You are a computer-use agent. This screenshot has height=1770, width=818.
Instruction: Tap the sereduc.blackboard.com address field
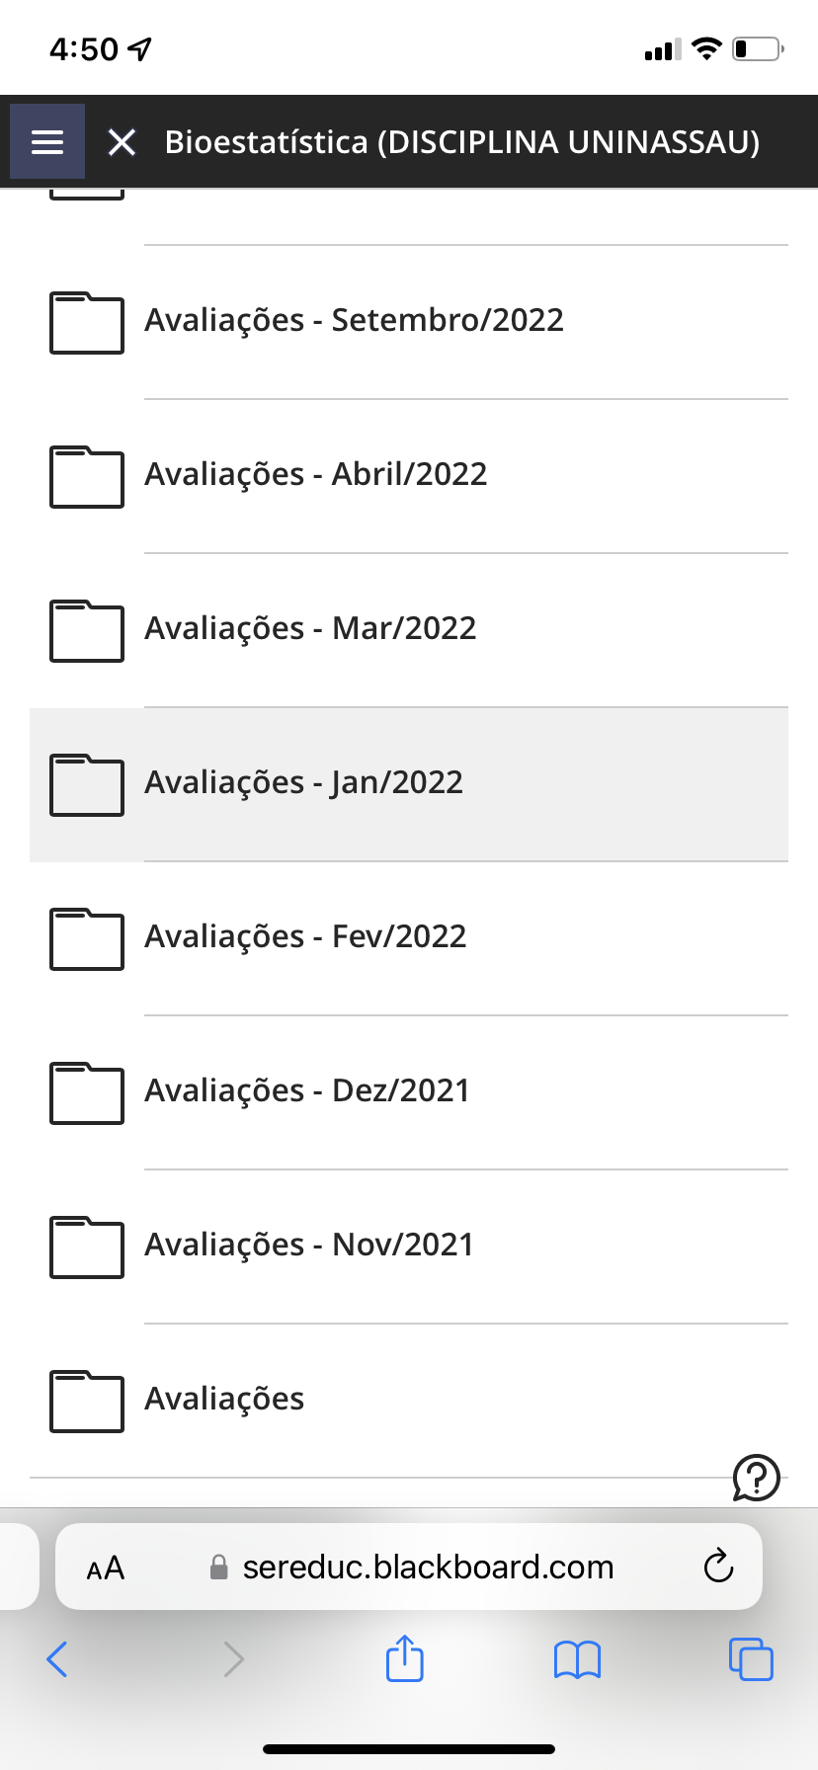(x=427, y=1568)
